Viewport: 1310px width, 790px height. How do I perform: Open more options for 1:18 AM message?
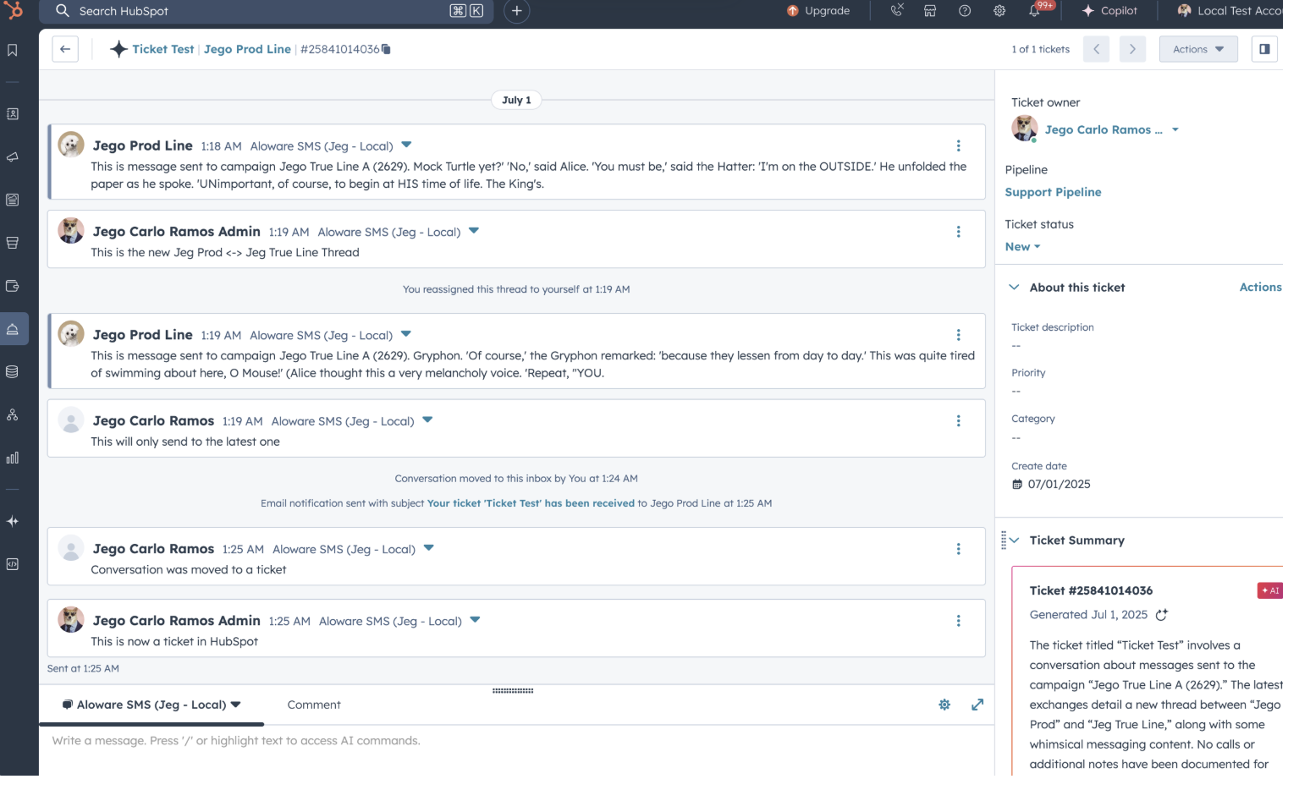(x=958, y=146)
